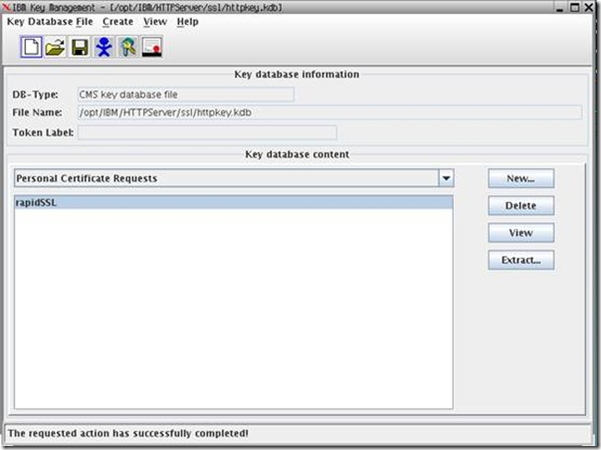Screen dimensions: 601x450
Task: Maximize the IBM Key Management window
Action: (574, 7)
